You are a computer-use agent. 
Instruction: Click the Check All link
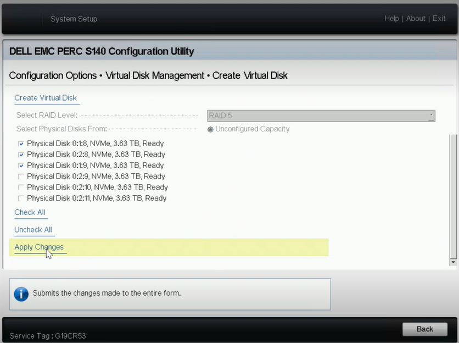click(x=30, y=212)
